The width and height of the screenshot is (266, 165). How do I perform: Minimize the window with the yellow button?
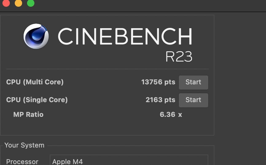(x=18, y=3)
